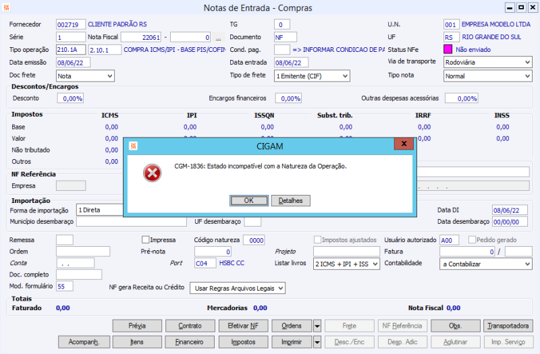The image size is (540, 354).
Task: Click the Data emissão field
Action: point(73,63)
